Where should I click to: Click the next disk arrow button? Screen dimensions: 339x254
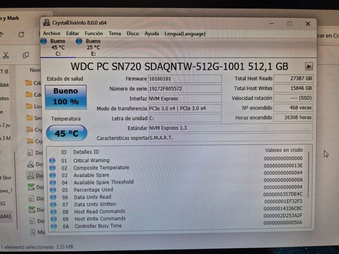[309, 66]
